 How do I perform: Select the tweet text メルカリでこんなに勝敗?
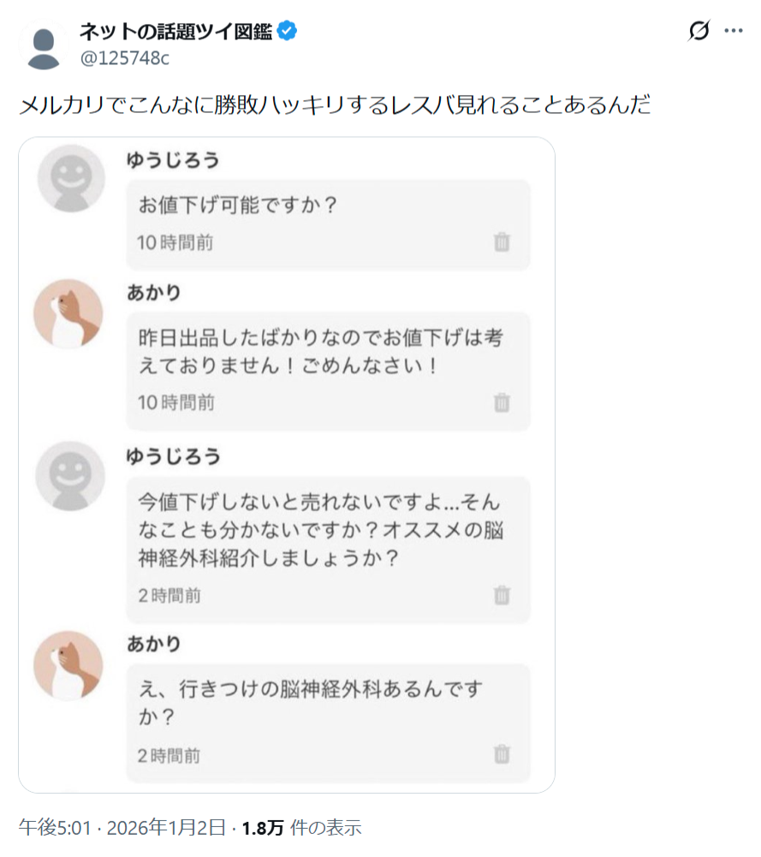335,104
